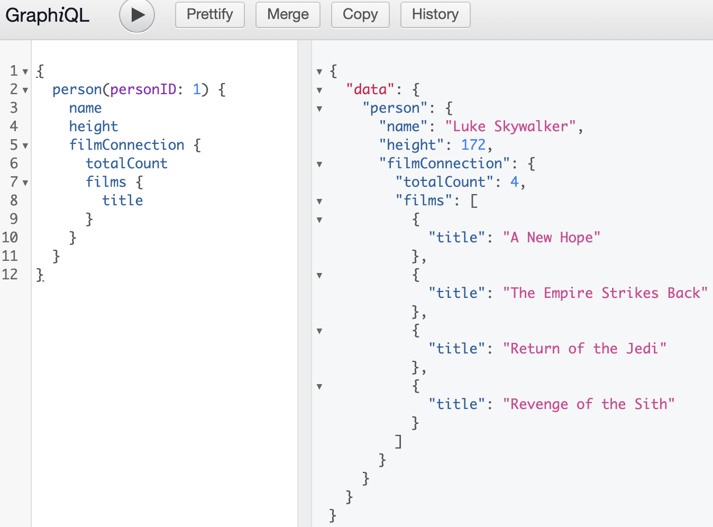Click the "person" key in the results
The image size is (713, 527).
pos(395,108)
